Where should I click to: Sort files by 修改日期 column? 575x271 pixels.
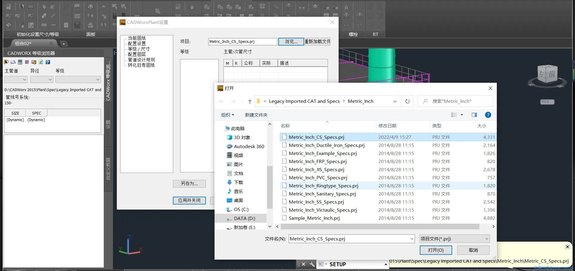pos(387,126)
